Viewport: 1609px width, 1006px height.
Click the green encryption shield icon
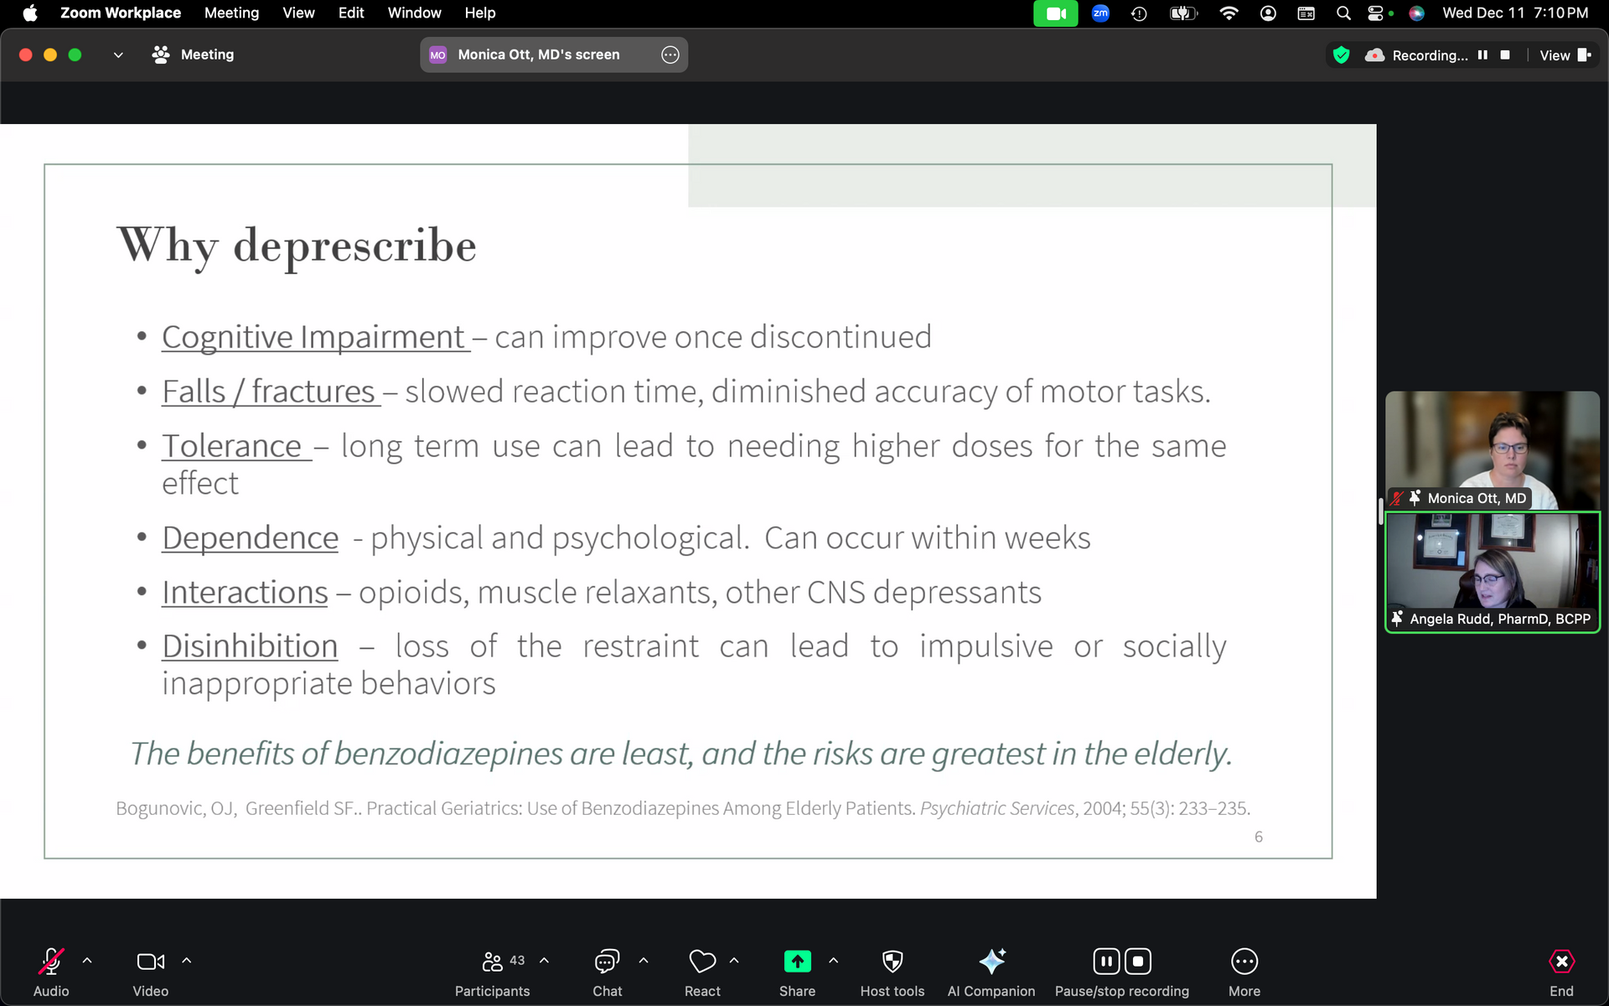point(1342,55)
